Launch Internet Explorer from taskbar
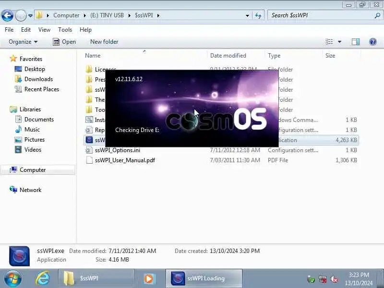384x288 pixels. 43,278
